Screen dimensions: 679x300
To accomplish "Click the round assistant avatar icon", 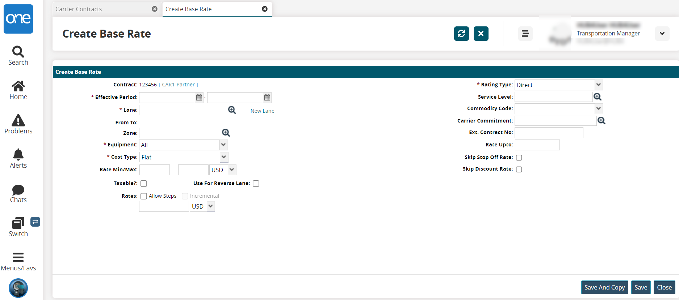I will tap(18, 288).
